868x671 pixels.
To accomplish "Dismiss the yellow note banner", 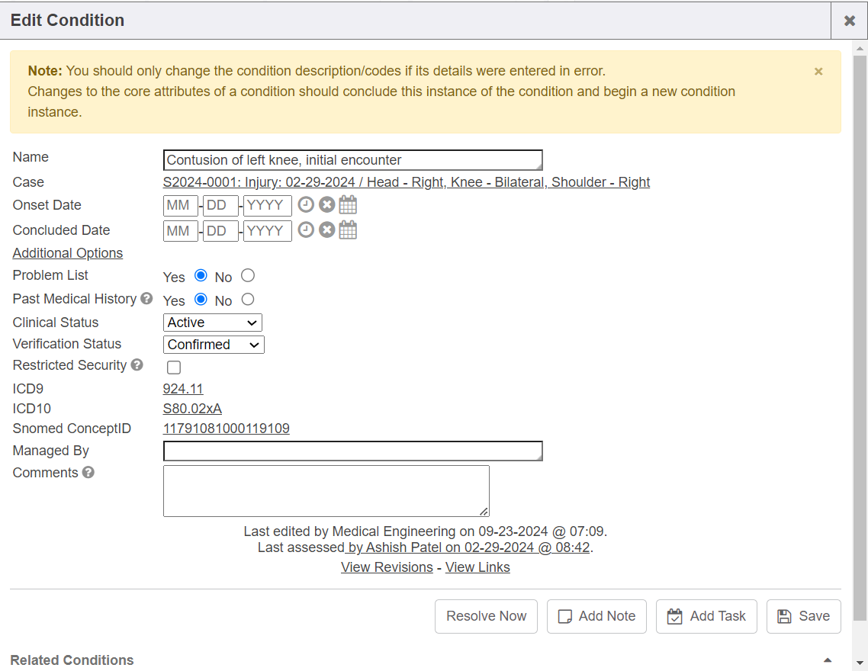I will pos(818,72).
